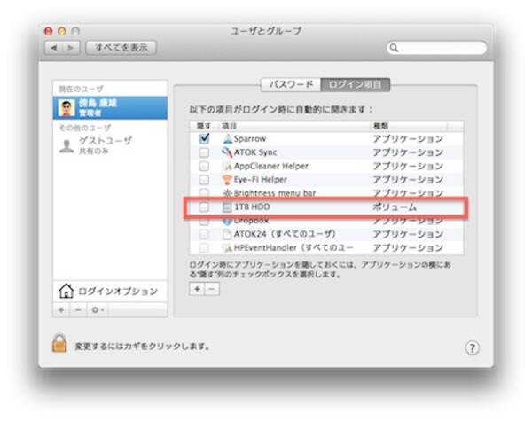This screenshot has height=421, width=532.
Task: Switch to the パスワード tab
Action: pos(291,84)
